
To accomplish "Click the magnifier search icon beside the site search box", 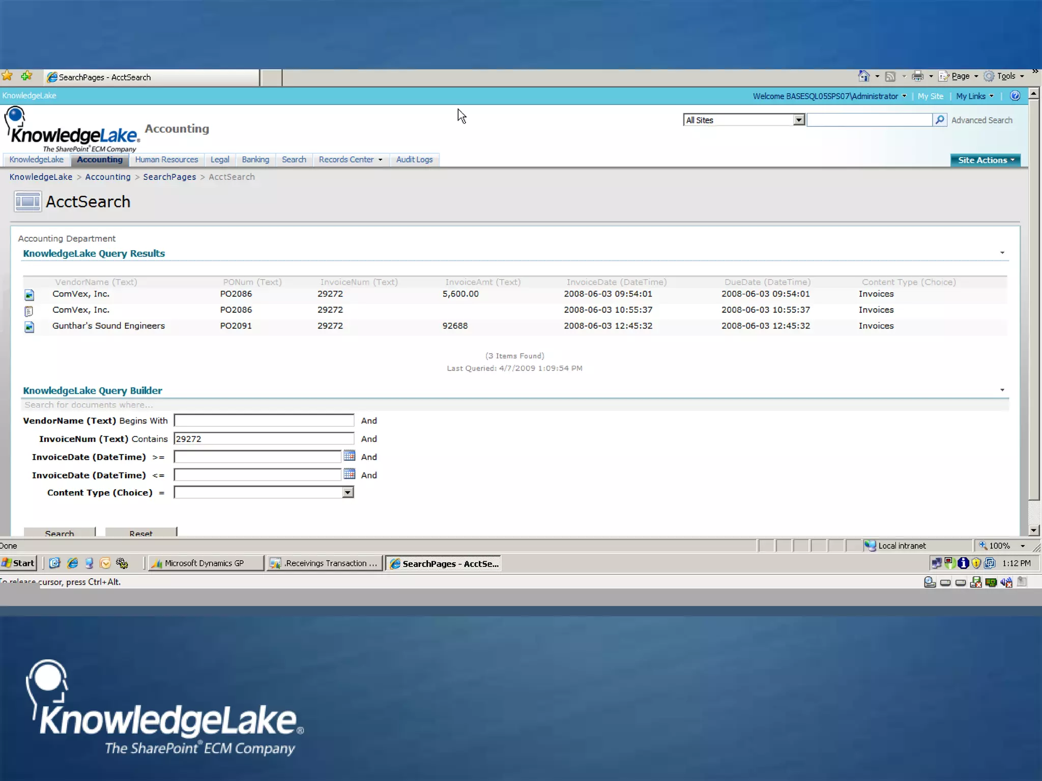I will tap(939, 120).
